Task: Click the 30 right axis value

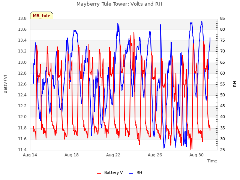Action: (x=222, y=139)
